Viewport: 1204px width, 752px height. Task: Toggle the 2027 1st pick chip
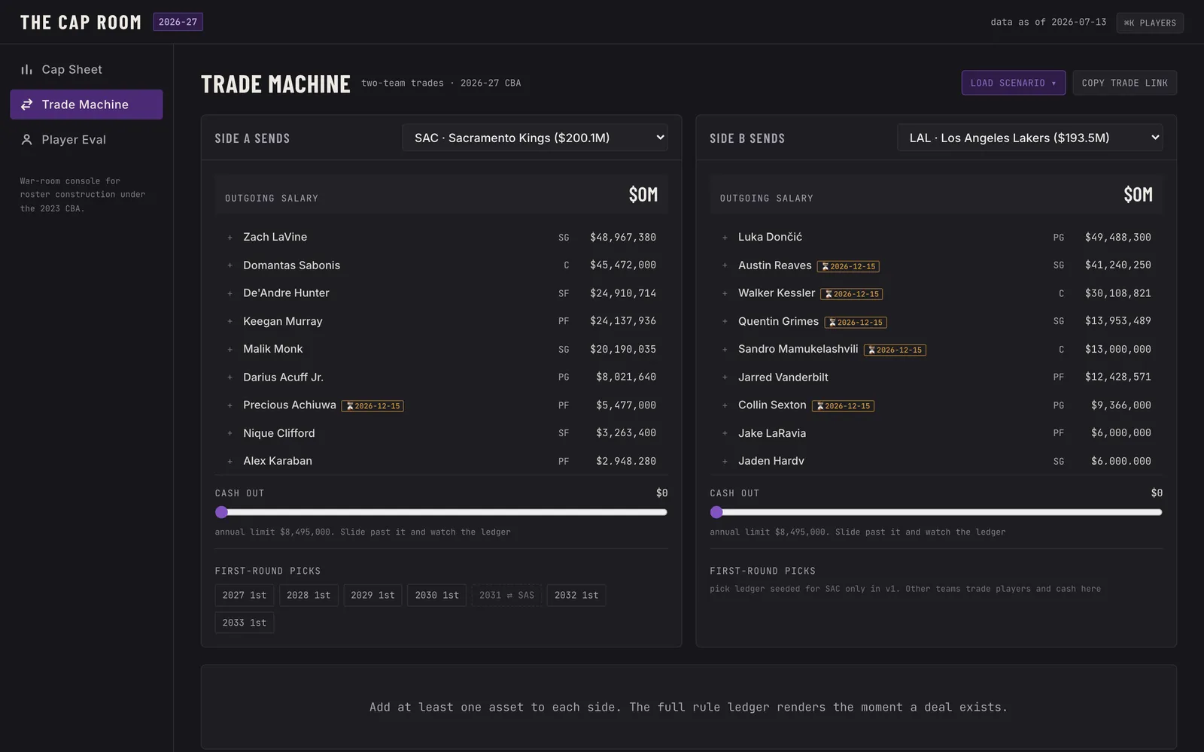tap(245, 595)
